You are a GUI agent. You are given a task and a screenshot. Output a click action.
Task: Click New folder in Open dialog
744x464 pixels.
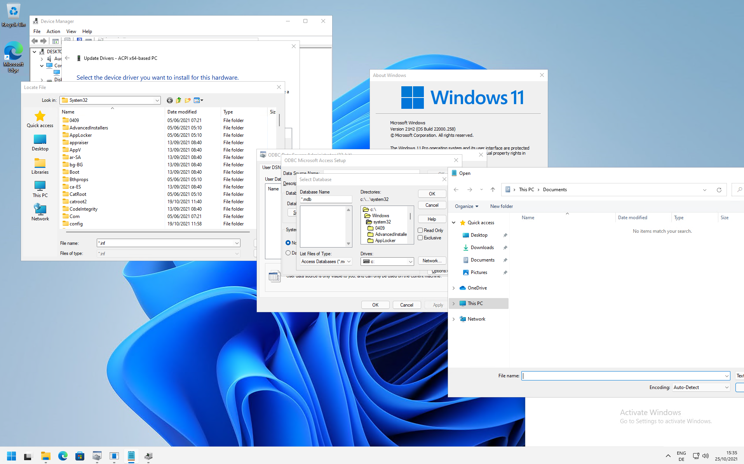(501, 206)
